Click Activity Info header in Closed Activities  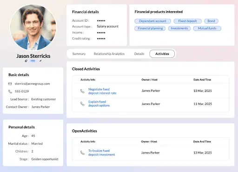click(88, 80)
